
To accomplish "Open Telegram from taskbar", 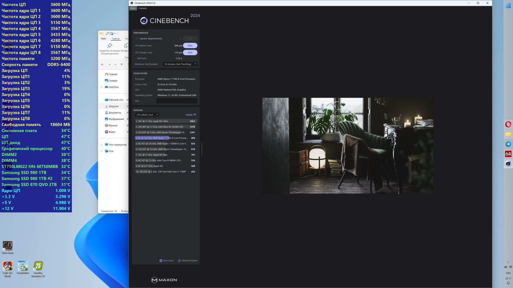I will (508, 144).
